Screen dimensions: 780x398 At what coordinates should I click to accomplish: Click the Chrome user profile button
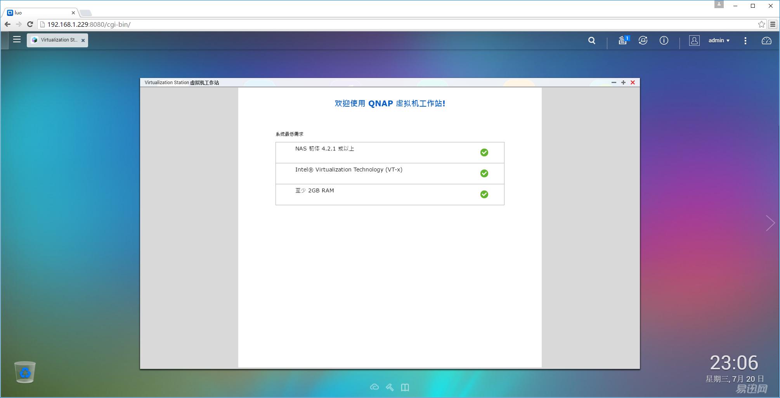pos(719,4)
